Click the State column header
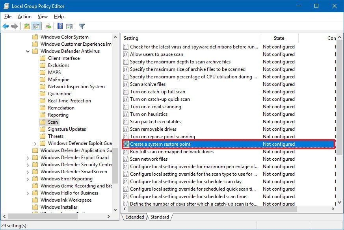 pos(279,38)
